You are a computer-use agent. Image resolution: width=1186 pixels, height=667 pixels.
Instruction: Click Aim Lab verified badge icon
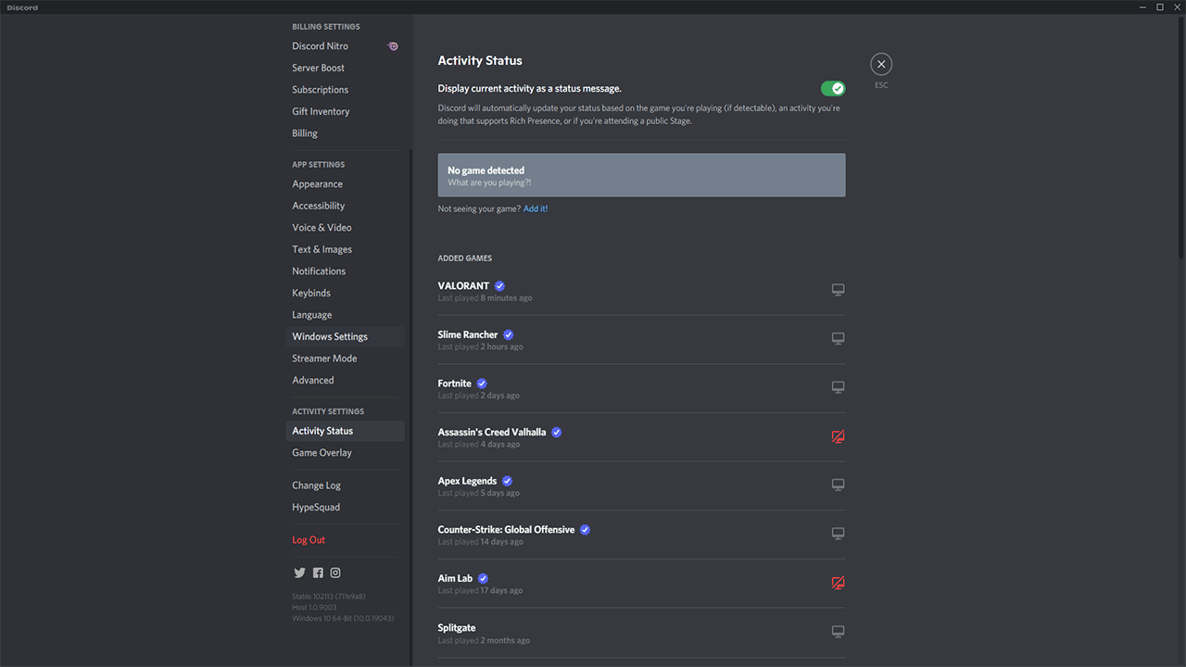point(483,579)
